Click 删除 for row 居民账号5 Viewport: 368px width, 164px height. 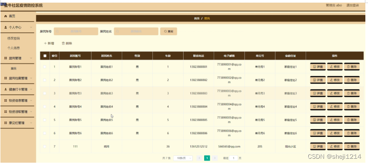pos(352,120)
